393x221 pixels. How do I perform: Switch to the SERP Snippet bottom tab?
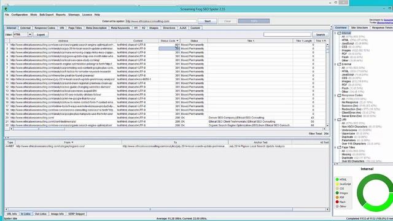(x=76, y=214)
